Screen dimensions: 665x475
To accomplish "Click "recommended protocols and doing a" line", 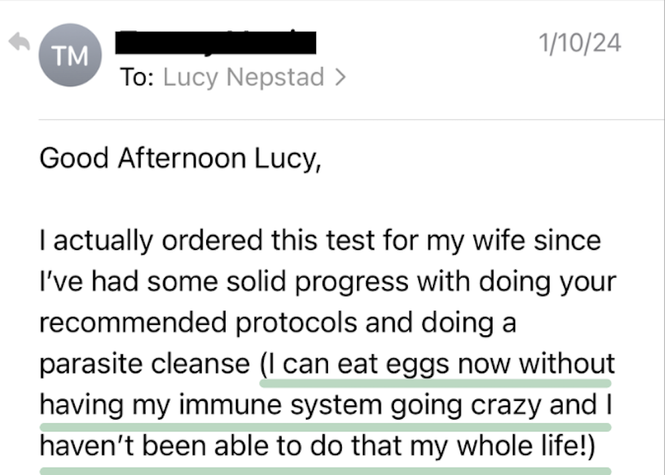I will tap(278, 324).
